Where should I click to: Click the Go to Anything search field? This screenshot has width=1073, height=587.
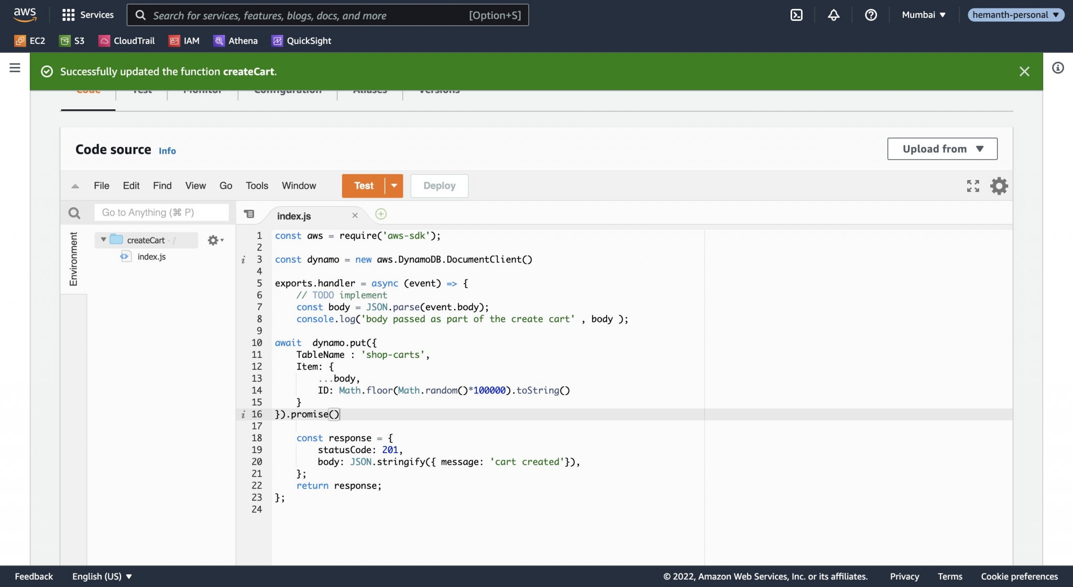pos(161,212)
